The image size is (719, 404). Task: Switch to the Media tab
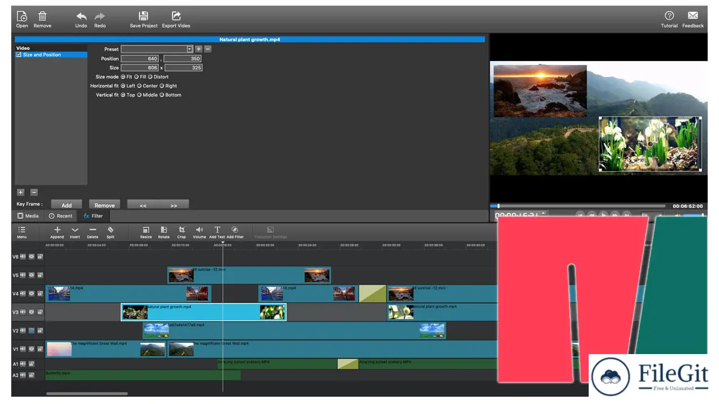tap(28, 216)
